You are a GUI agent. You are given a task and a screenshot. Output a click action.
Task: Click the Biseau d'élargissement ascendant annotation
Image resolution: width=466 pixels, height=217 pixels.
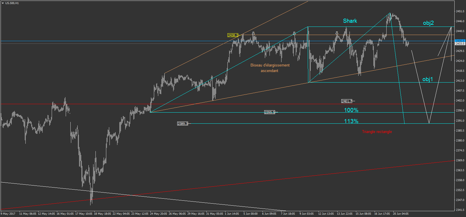coord(270,68)
